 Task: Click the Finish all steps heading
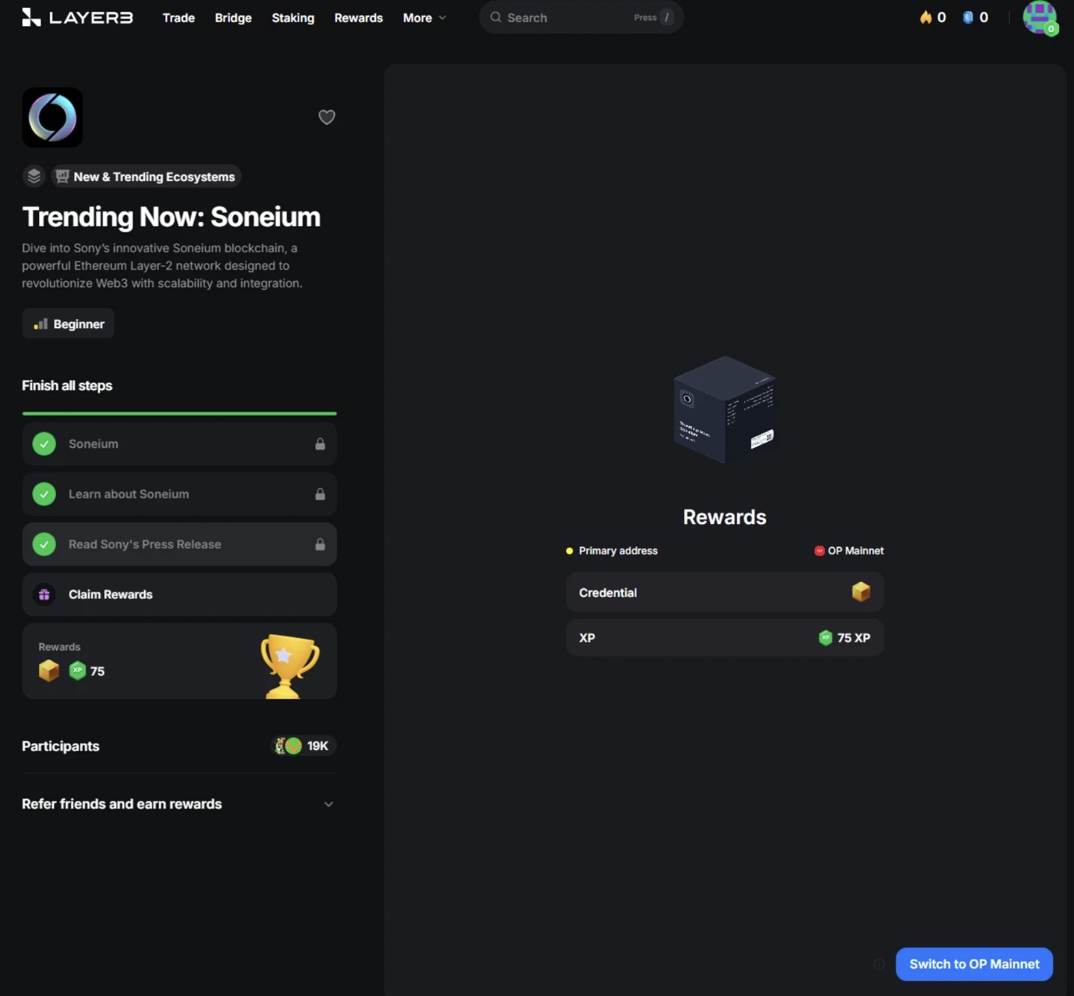(x=67, y=385)
